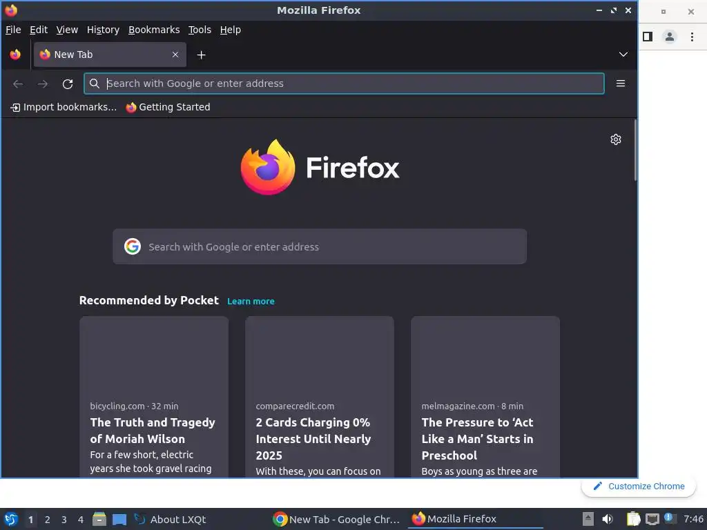Open the Getting Started bookmark
Screen dimensions: 707x530
pos(168,107)
